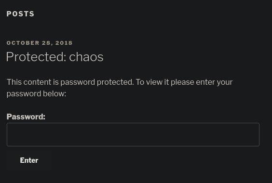
Task: Click the password protected notice paragraph
Action: tap(120, 88)
